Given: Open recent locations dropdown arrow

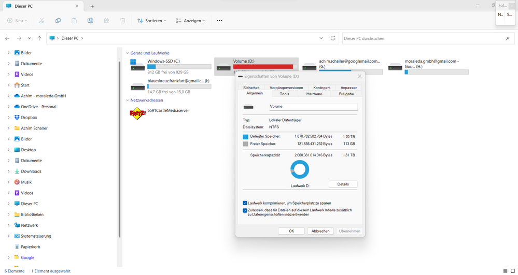Looking at the screenshot, I should [x=30, y=38].
